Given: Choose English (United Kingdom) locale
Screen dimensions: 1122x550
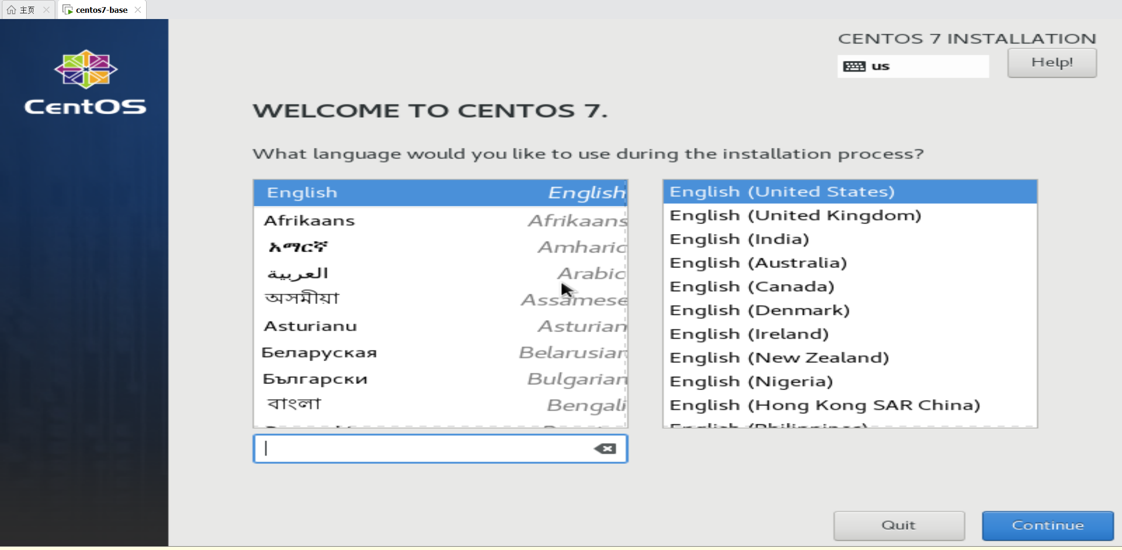Looking at the screenshot, I should tap(850, 216).
